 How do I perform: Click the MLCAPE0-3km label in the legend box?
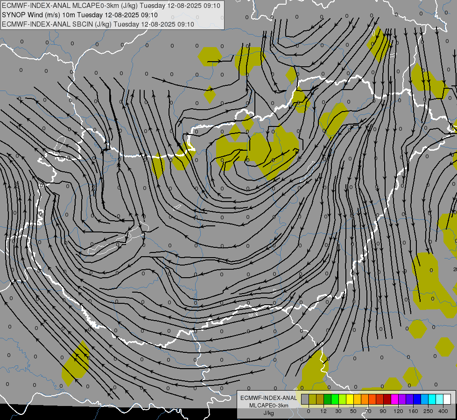269,406
